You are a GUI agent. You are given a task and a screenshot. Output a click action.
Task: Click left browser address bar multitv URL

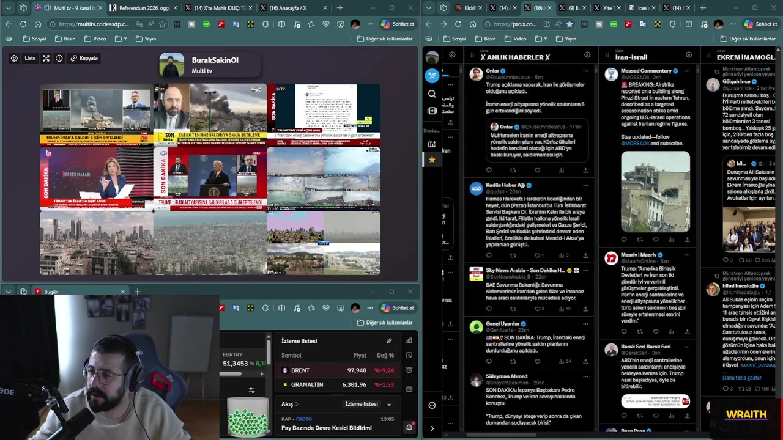tap(94, 24)
